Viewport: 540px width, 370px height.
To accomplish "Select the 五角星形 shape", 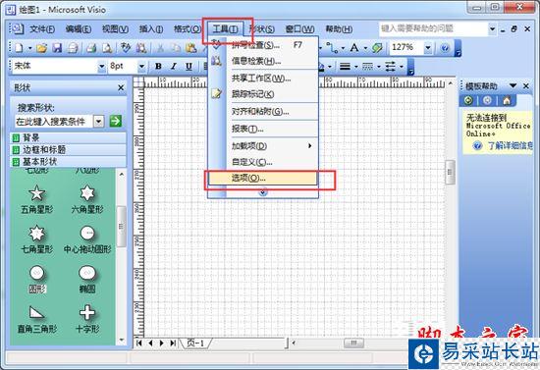I will pos(37,199).
